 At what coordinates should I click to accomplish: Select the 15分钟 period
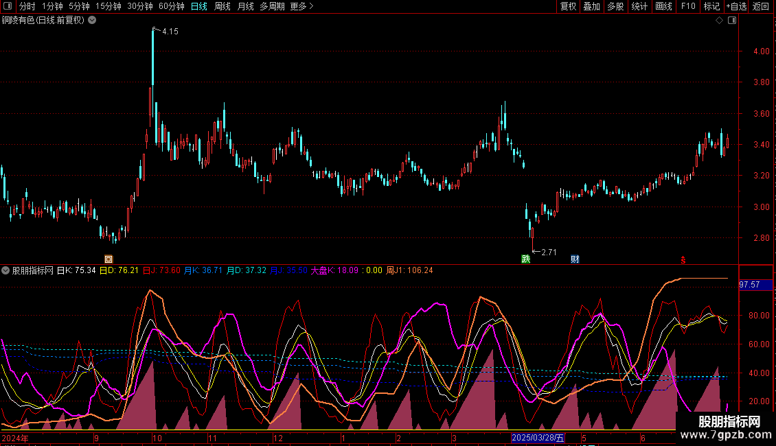coord(109,6)
